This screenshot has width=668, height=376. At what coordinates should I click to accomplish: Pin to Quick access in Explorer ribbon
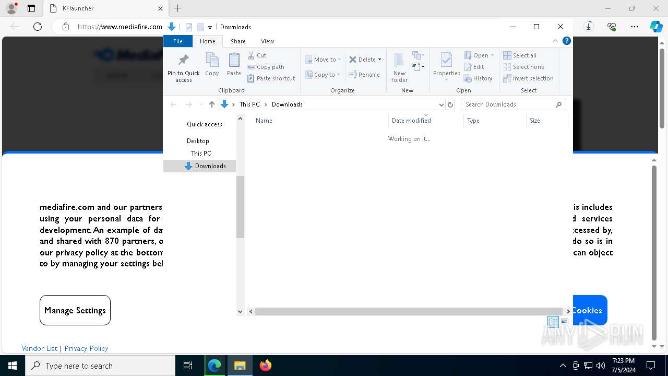[x=183, y=68]
